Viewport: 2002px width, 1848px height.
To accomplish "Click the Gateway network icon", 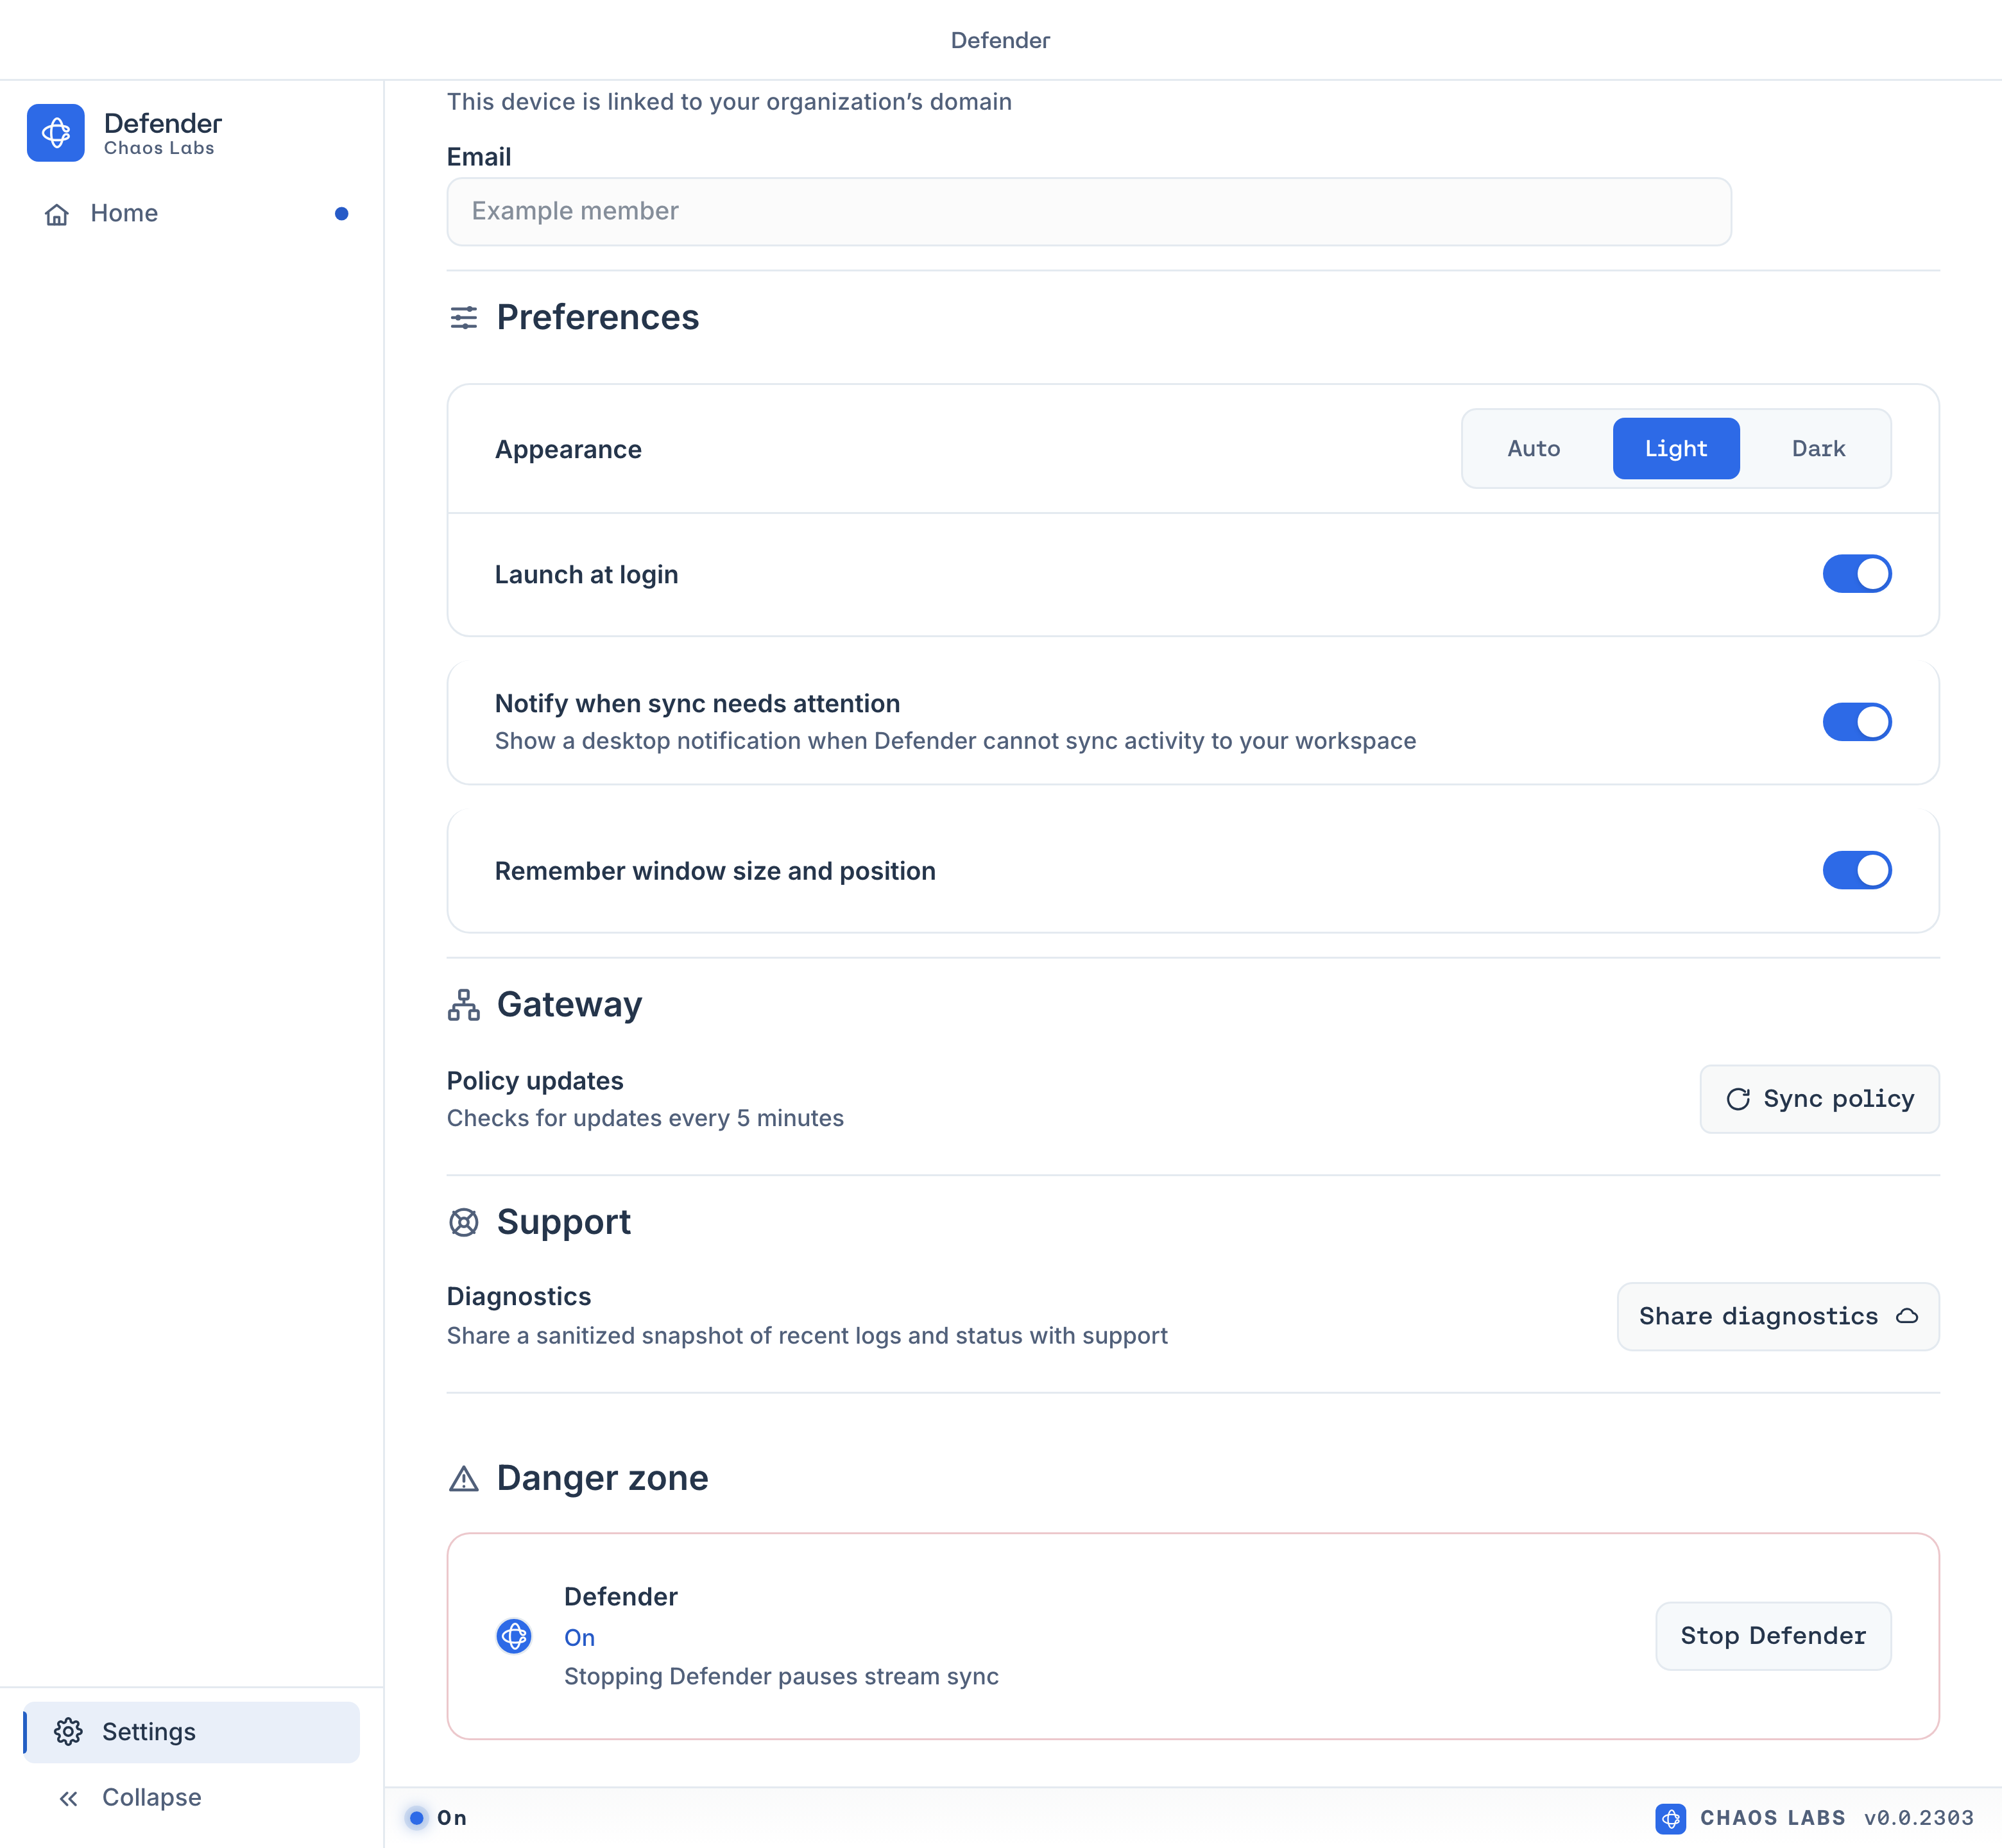I will tap(463, 1005).
